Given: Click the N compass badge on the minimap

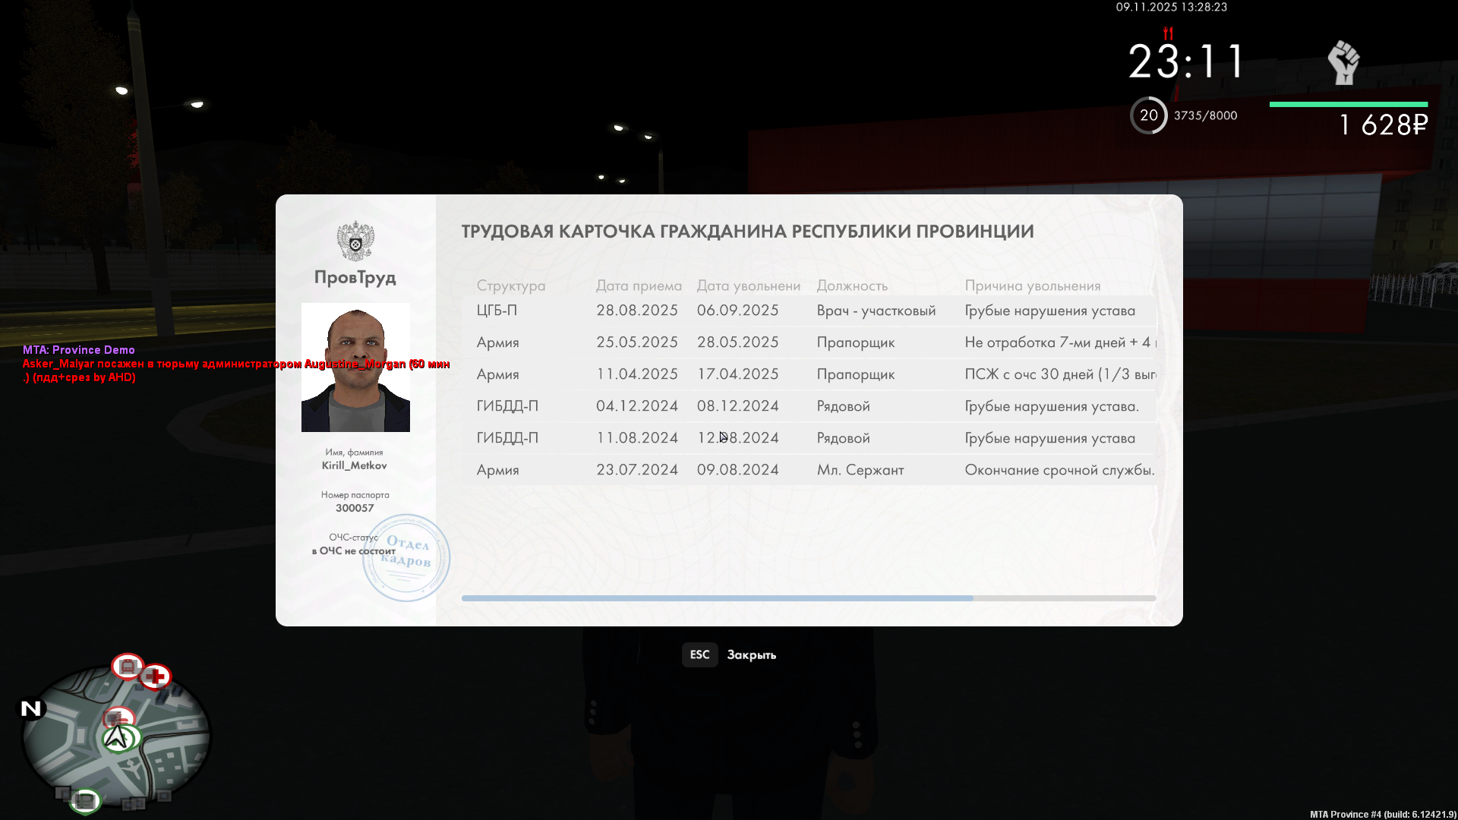Looking at the screenshot, I should [x=30, y=708].
